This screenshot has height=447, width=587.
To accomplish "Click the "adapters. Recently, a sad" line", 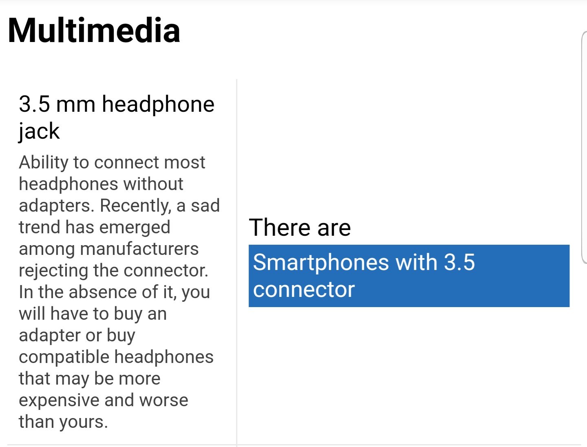I will tap(119, 206).
